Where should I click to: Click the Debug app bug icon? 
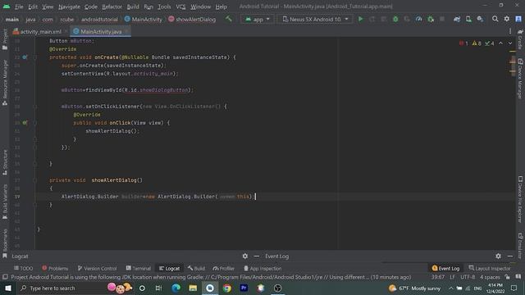pos(395,19)
